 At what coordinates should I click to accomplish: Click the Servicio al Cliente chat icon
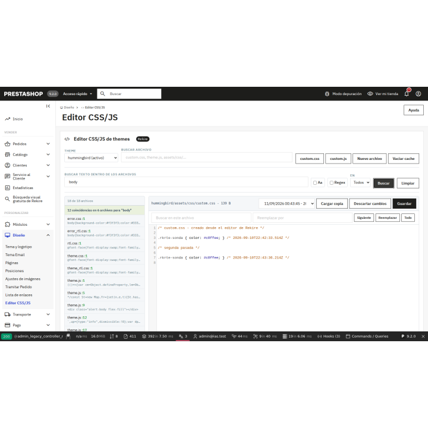7,177
